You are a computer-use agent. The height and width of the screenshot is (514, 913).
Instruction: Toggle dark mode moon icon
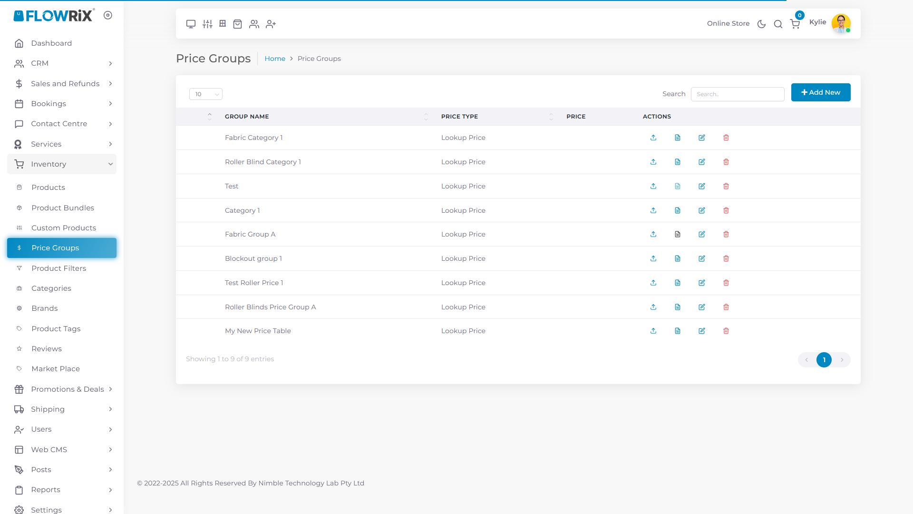tap(761, 24)
